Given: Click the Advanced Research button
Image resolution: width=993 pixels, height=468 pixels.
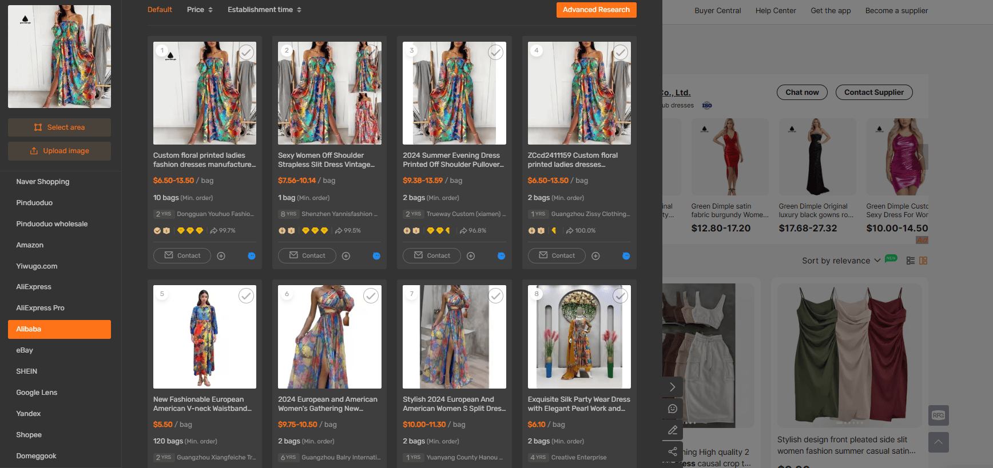Looking at the screenshot, I should point(596,10).
